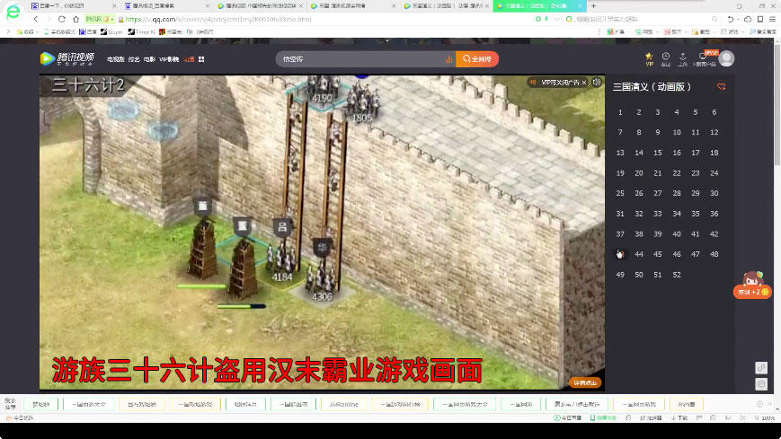
Task: Open the mobile favorites bookmark
Action: [x=59, y=31]
